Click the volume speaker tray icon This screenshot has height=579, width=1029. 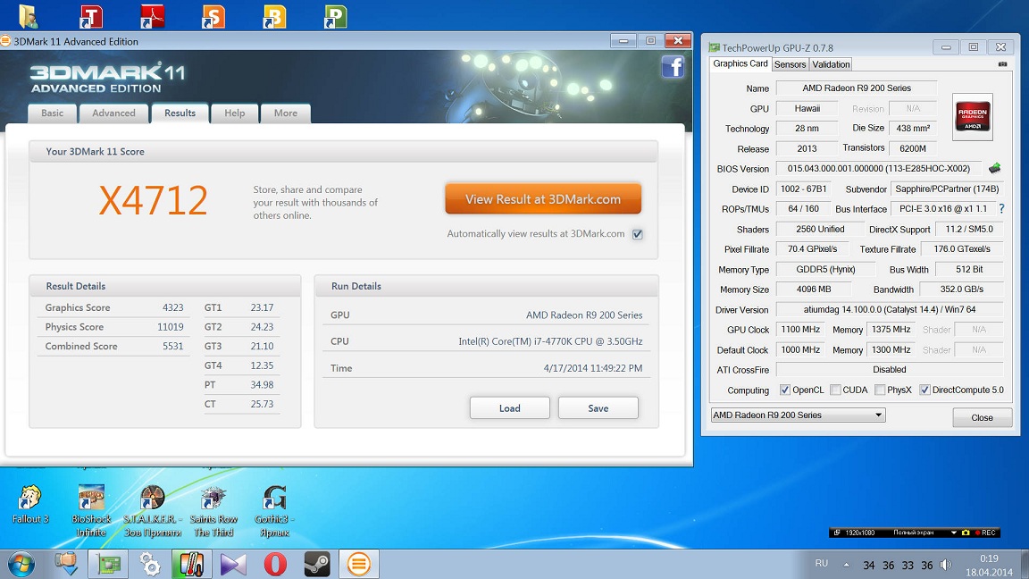pyautogui.click(x=946, y=565)
